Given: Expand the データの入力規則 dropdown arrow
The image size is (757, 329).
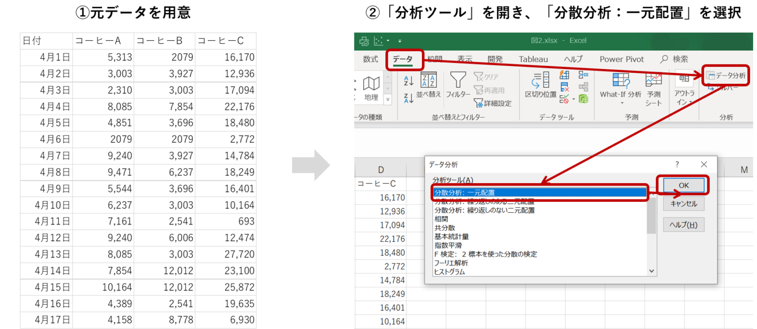Looking at the screenshot, I should pos(574,99).
